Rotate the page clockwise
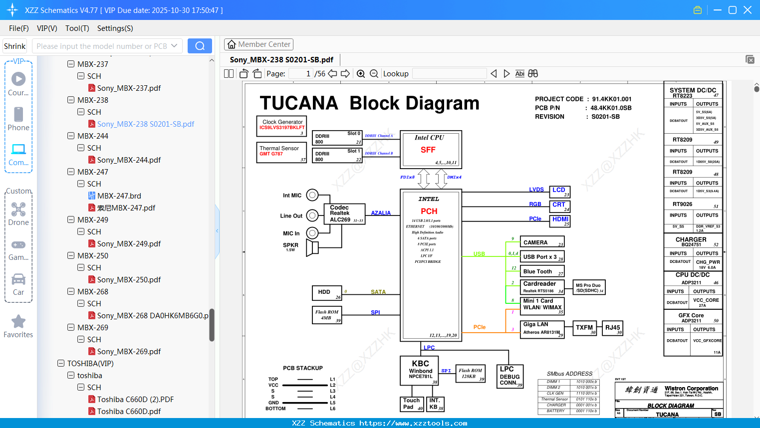This screenshot has height=428, width=760. tap(257, 74)
